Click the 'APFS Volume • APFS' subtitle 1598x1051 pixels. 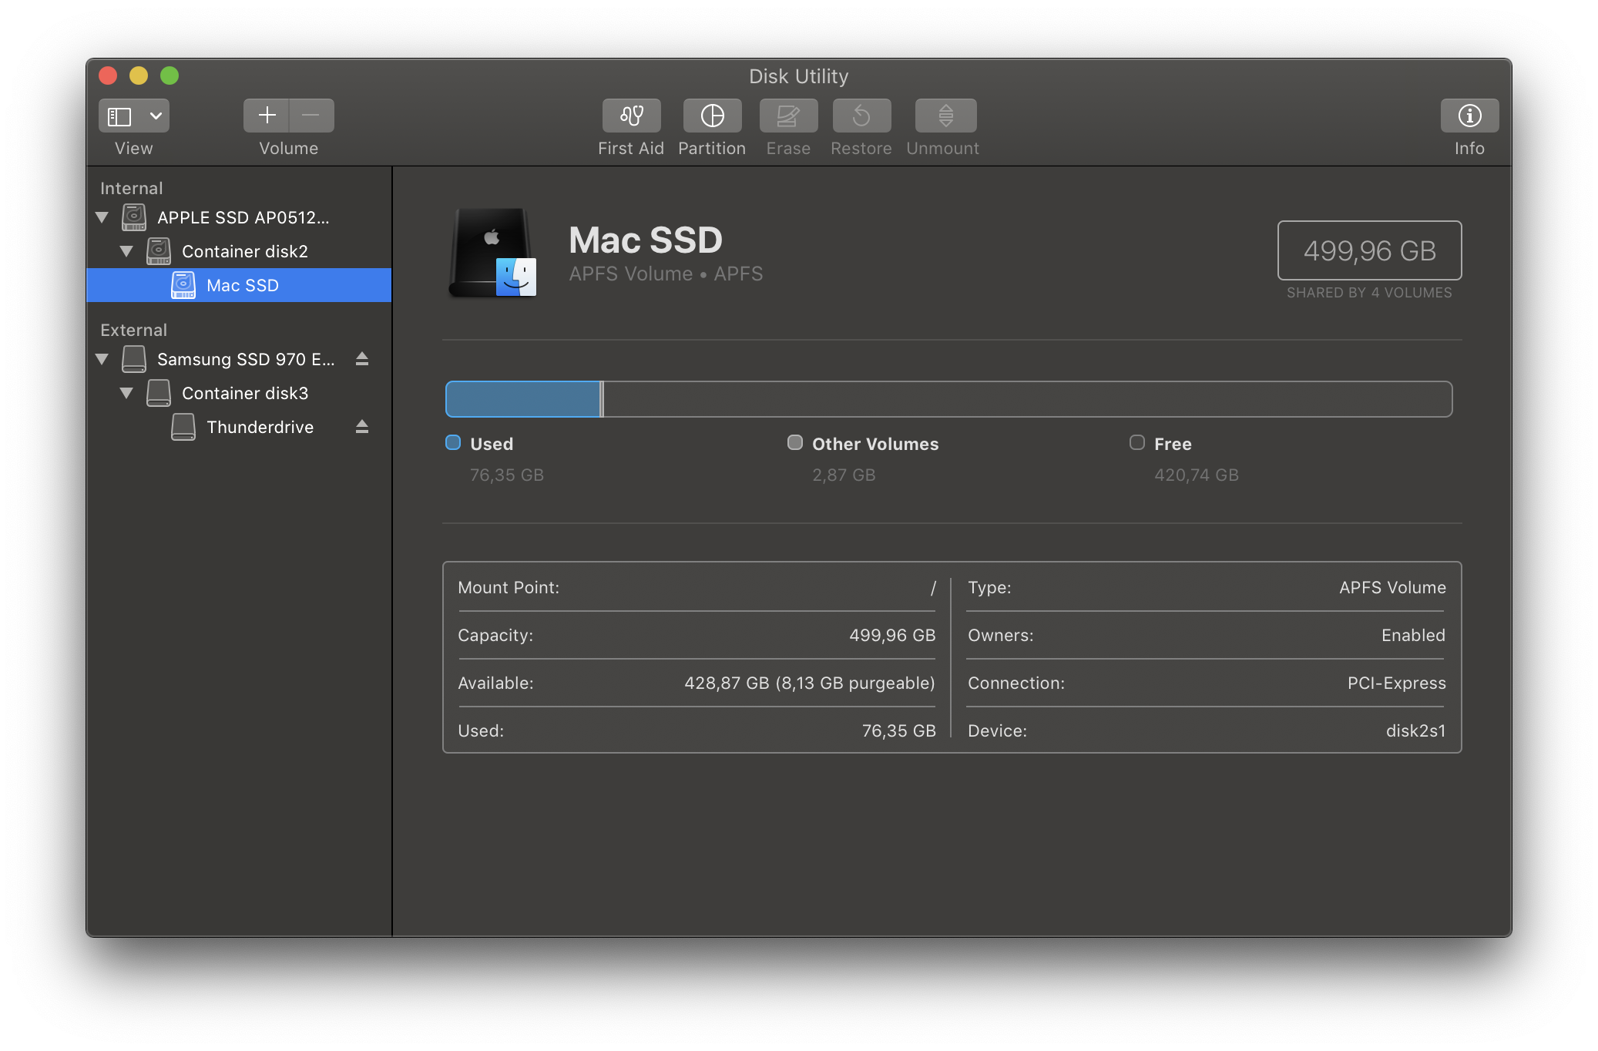666,274
